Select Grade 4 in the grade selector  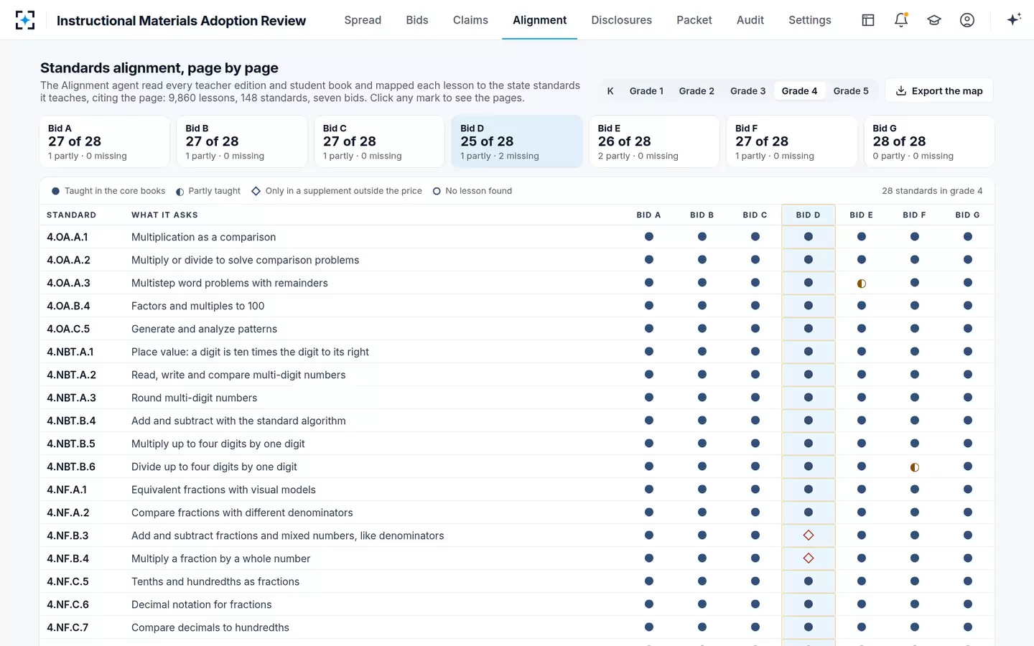click(x=800, y=91)
